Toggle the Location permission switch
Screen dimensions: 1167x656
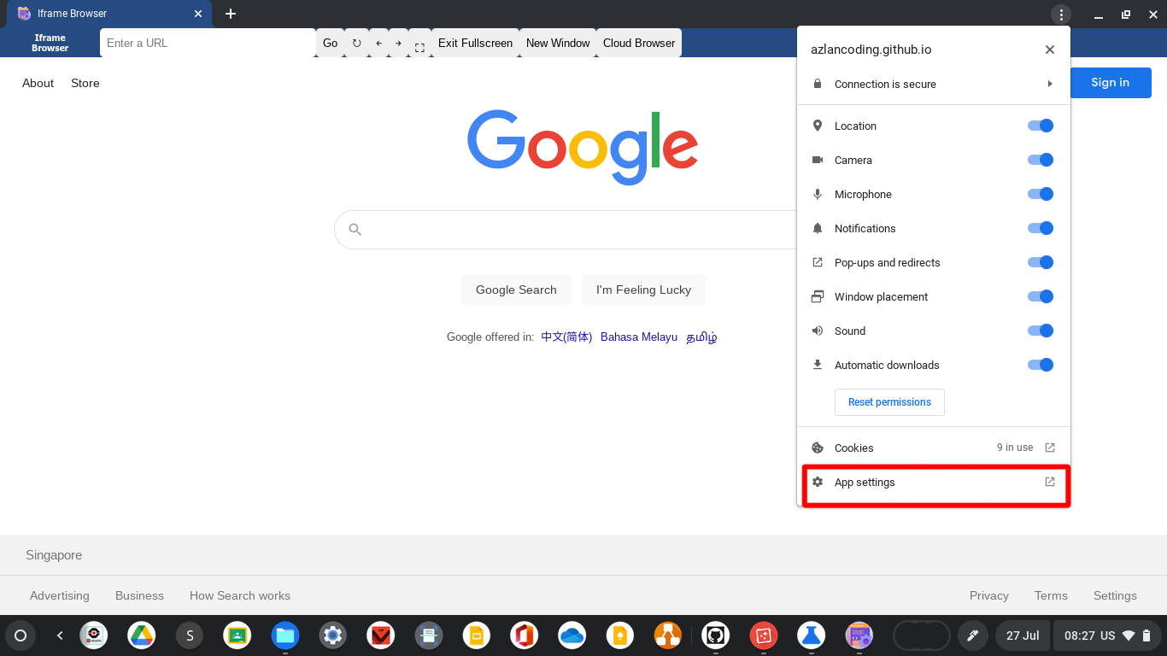point(1041,126)
